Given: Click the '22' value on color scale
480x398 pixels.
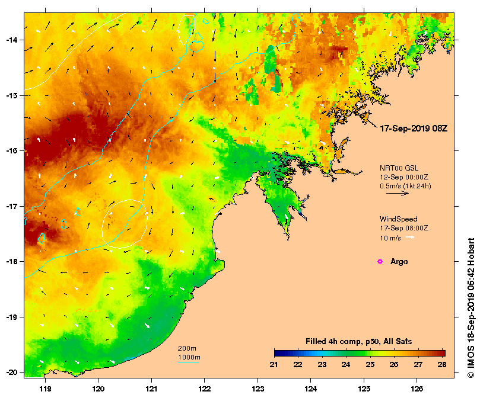Looking at the screenshot, I should tap(298, 364).
